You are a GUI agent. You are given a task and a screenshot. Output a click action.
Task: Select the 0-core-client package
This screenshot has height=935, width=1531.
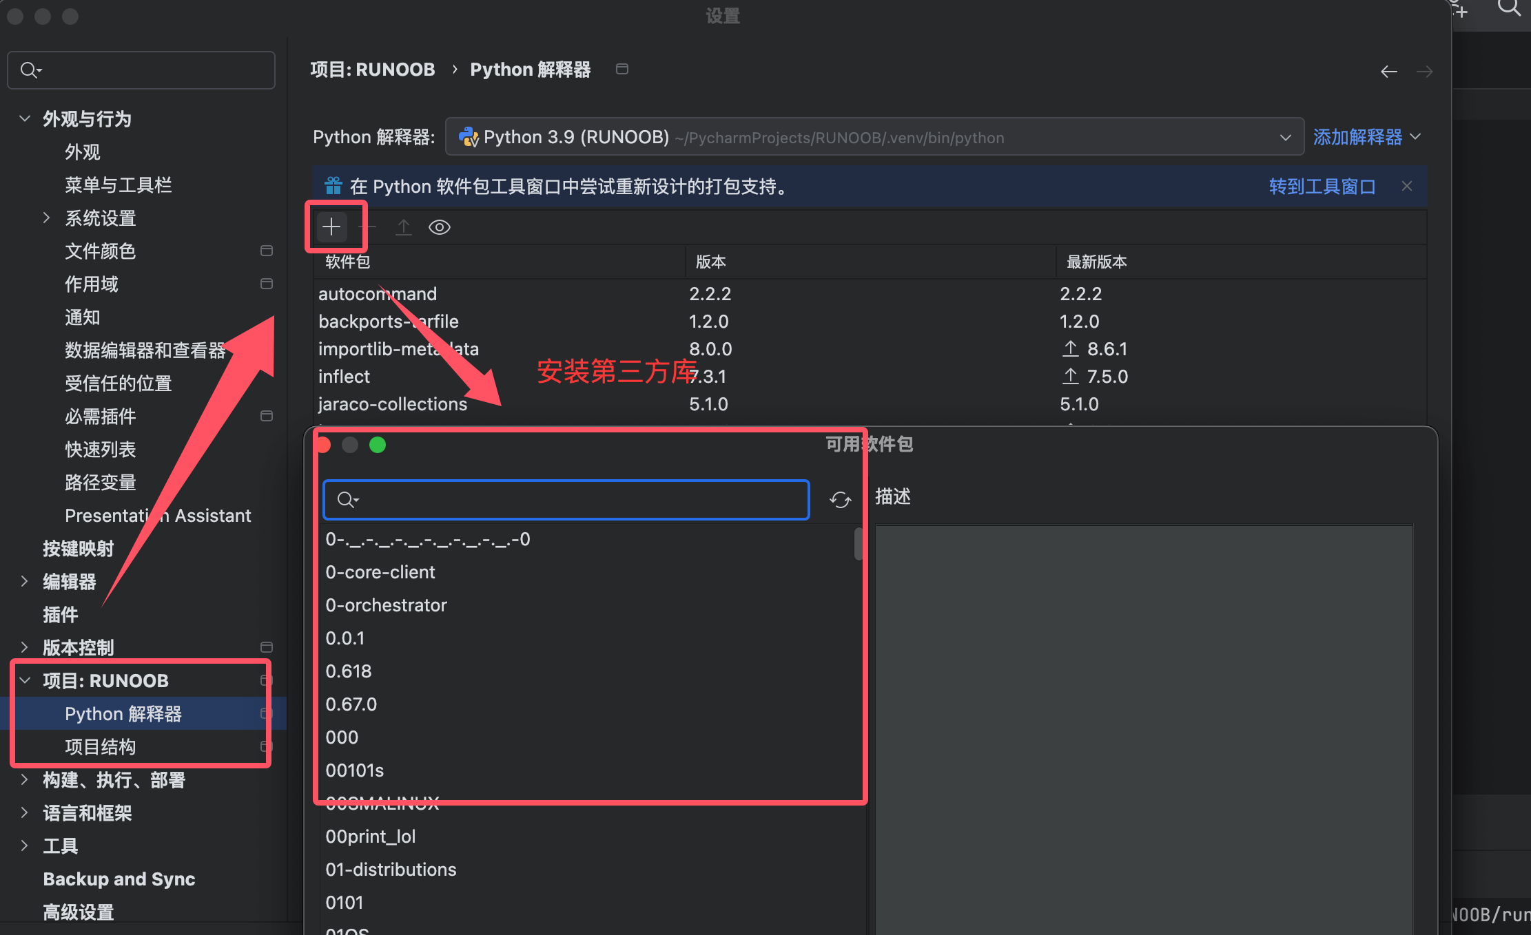pos(380,572)
